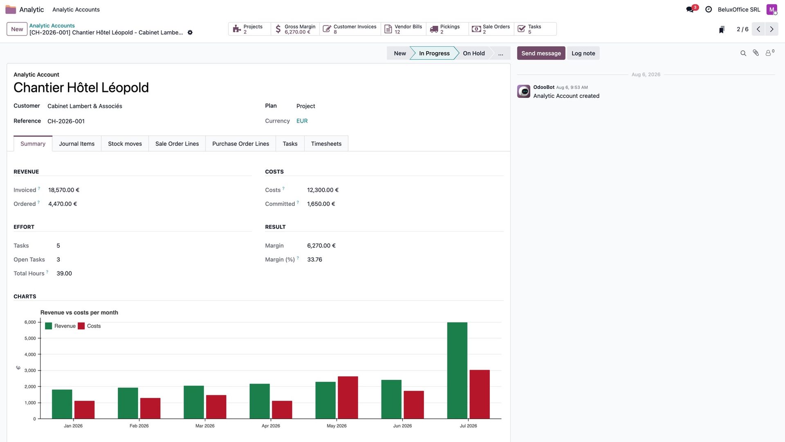Click the bookmark icon near pager
Screen dimensions: 785x442
(x=722, y=29)
